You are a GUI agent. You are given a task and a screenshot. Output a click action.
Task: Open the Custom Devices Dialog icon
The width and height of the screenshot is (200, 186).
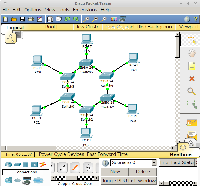tap(123, 19)
